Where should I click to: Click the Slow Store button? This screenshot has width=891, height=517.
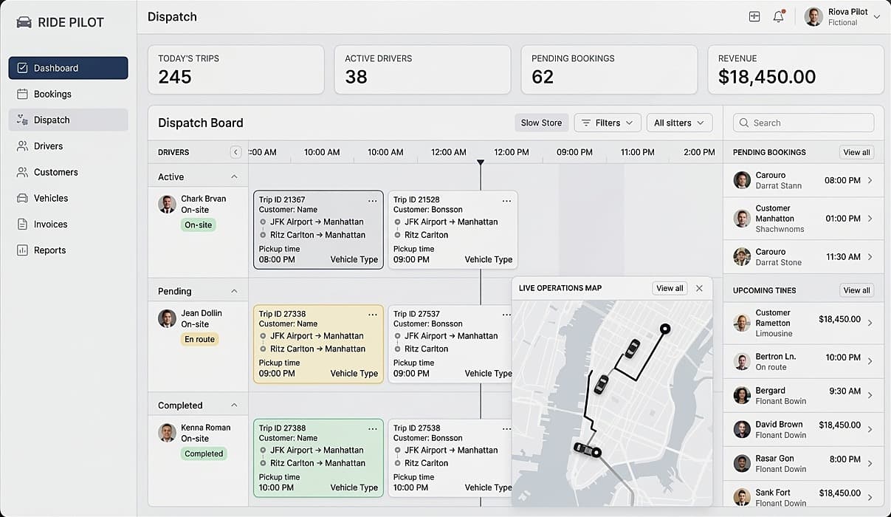(x=541, y=123)
